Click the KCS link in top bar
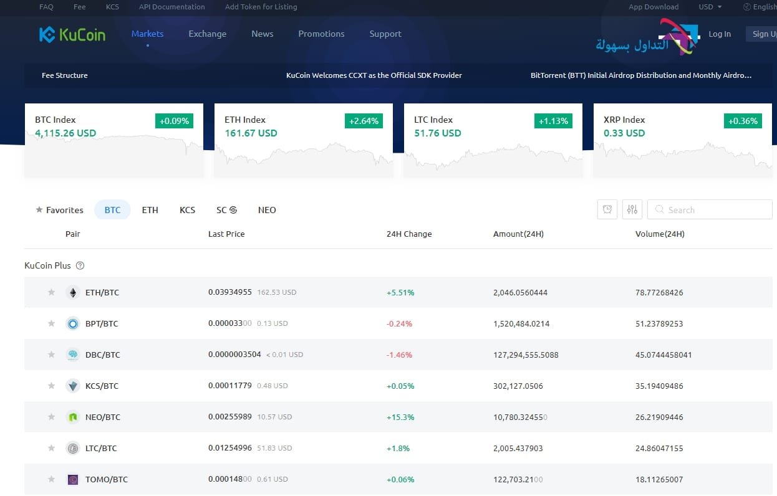Image resolution: width=777 pixels, height=496 pixels. (x=112, y=7)
